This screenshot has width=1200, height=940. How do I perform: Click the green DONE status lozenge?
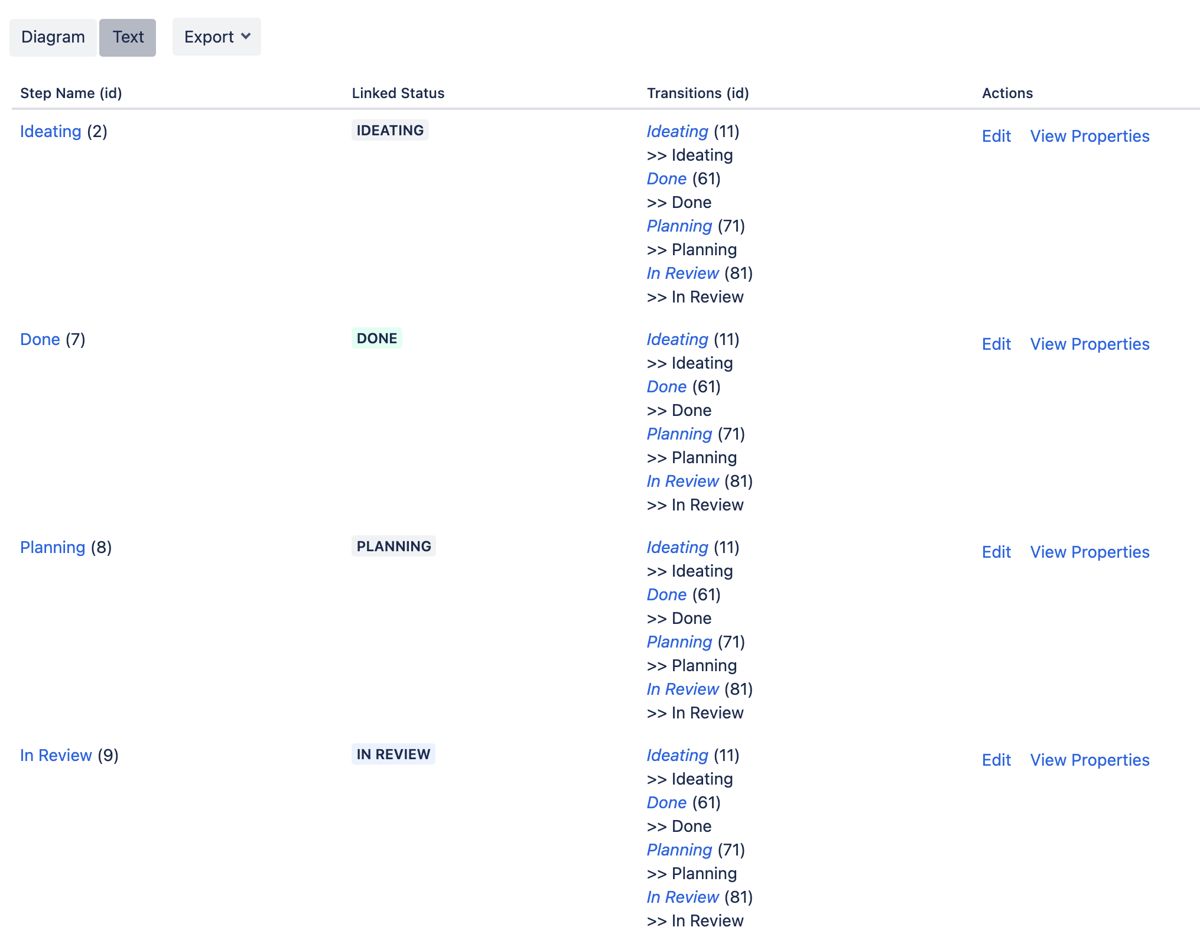[x=377, y=338]
